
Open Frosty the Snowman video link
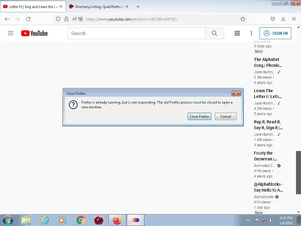(x=265, y=156)
